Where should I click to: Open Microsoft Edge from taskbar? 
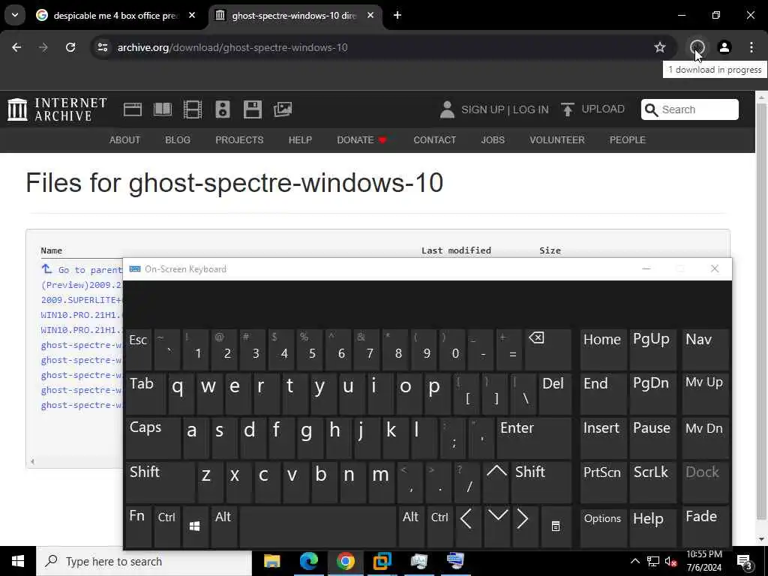[308, 561]
